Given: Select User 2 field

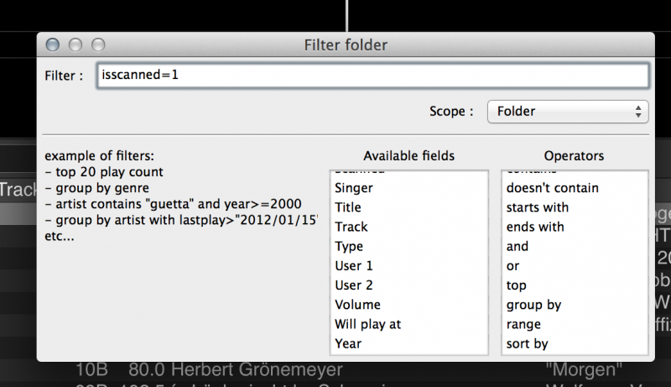Looking at the screenshot, I should tap(354, 285).
